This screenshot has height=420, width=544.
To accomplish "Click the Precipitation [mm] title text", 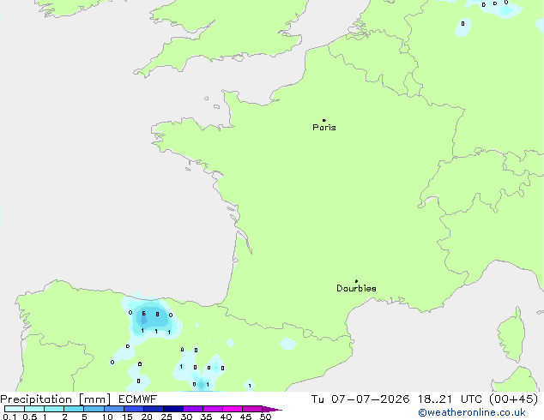I will point(55,399).
